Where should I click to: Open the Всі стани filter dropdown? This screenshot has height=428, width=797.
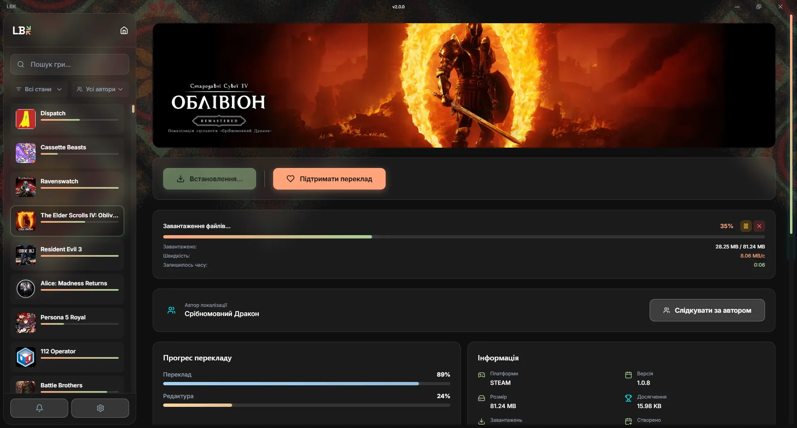39,89
